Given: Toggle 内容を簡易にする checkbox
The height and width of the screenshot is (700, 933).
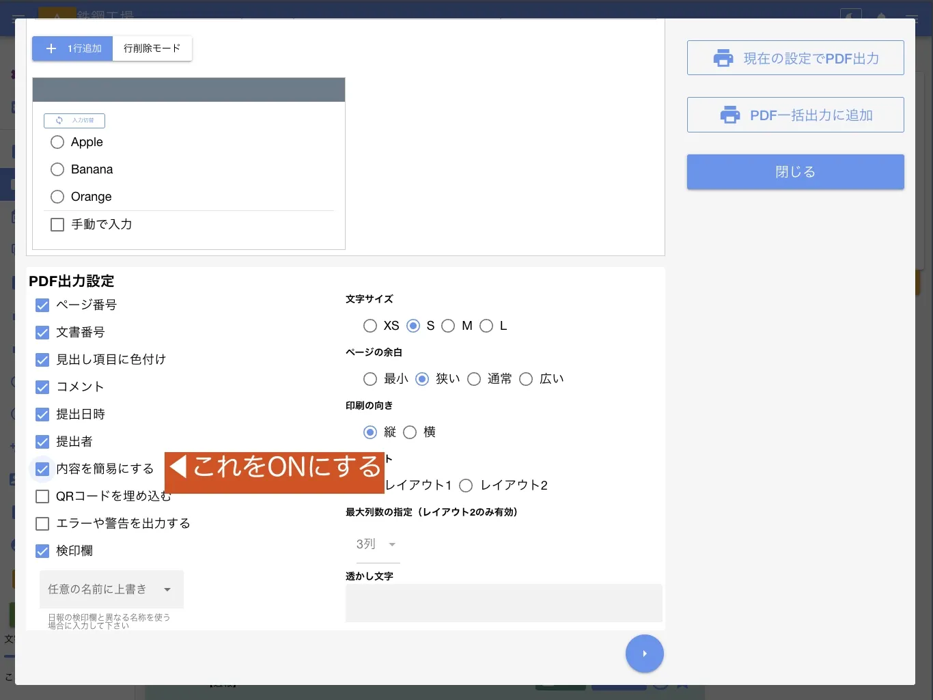Looking at the screenshot, I should pos(42,469).
